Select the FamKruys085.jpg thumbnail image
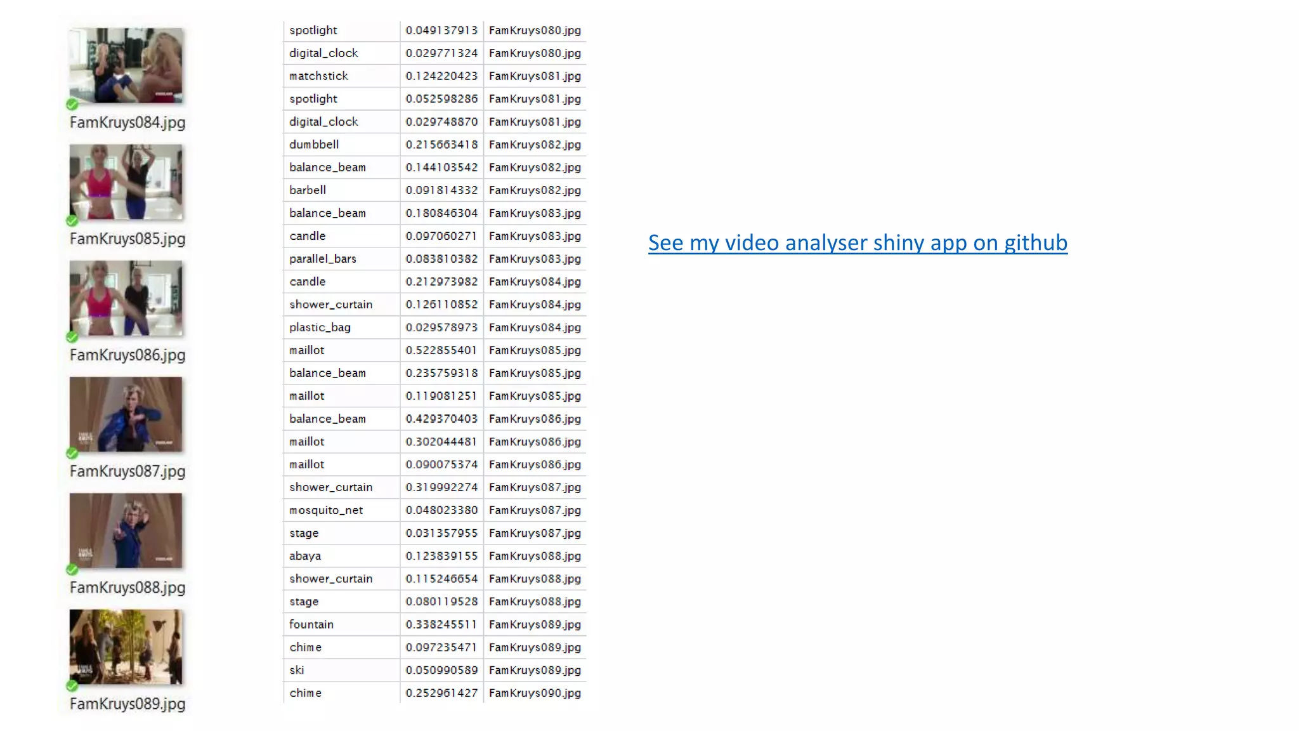 pyautogui.click(x=126, y=182)
